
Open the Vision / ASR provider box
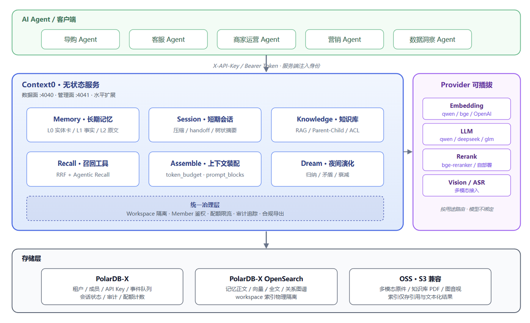point(467,186)
